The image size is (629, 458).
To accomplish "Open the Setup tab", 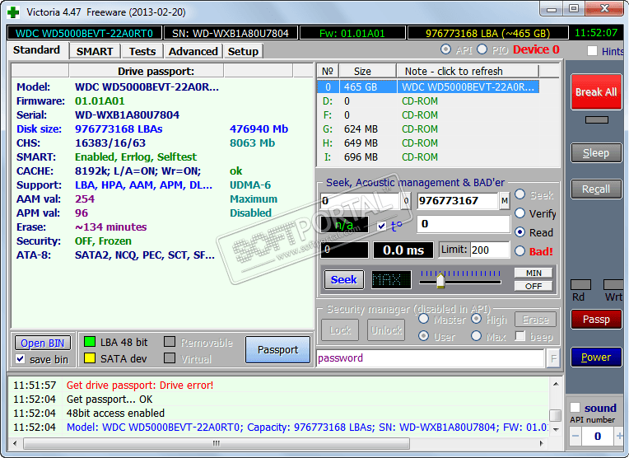I will (243, 51).
